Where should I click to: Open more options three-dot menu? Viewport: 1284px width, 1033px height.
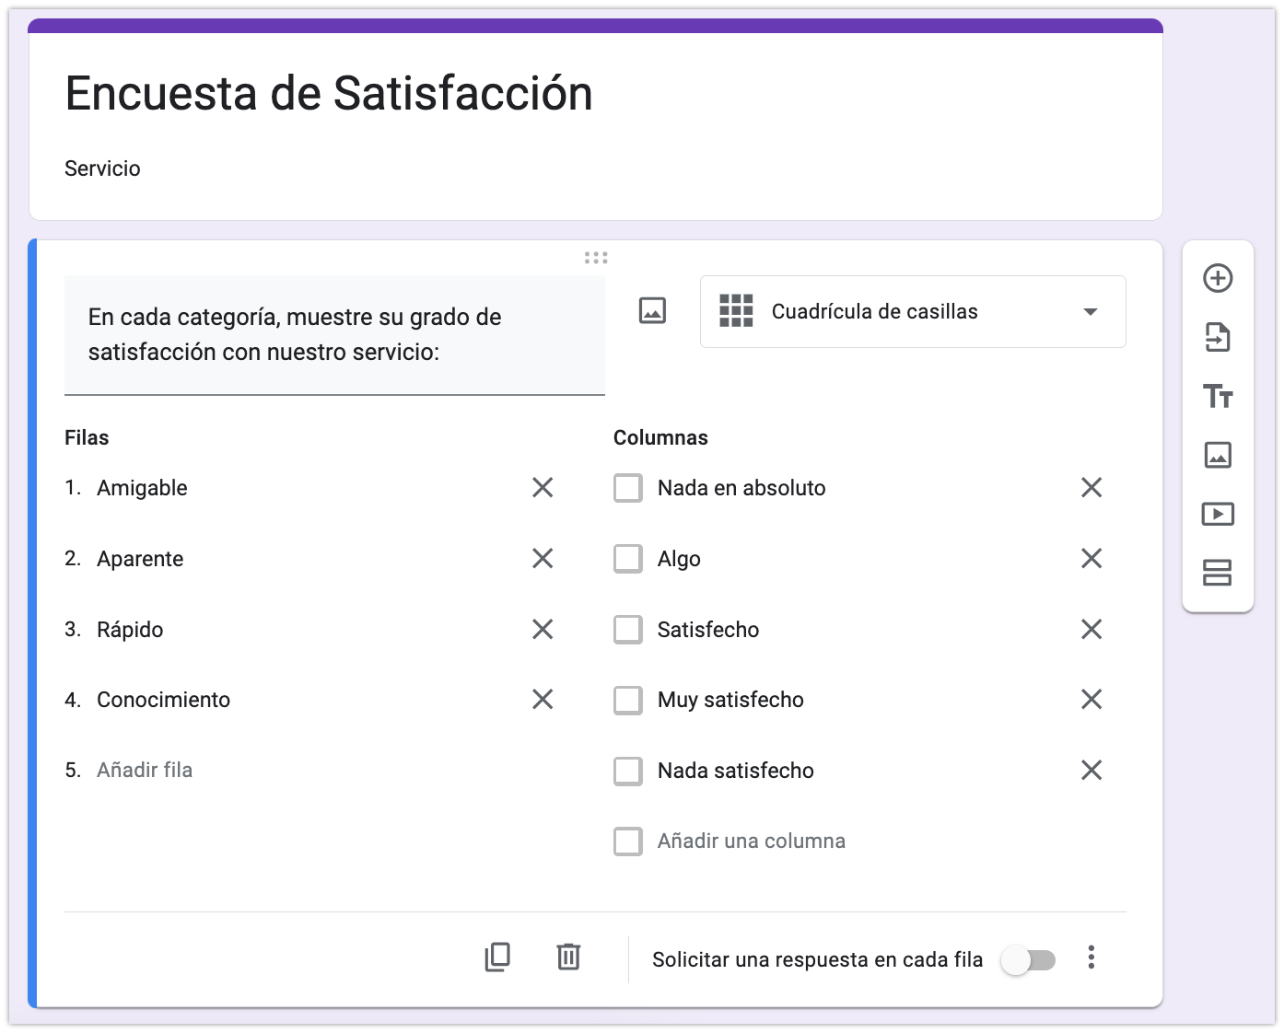pos(1091,958)
